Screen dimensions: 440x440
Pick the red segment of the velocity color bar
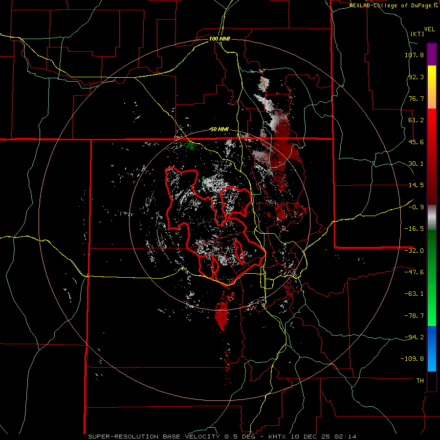[x=432, y=156]
